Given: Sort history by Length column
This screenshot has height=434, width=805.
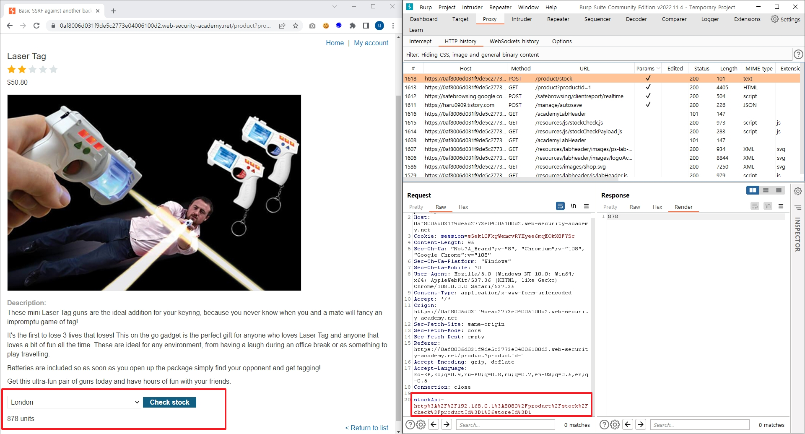Looking at the screenshot, I should 728,68.
